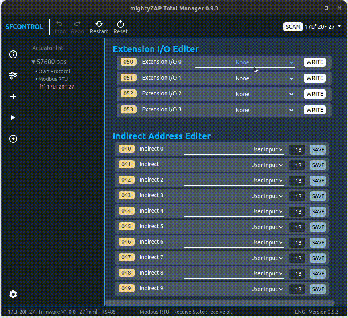Open the 17Lf-20F-27 device selector dropdown
The height and width of the screenshot is (318, 348).
pyautogui.click(x=323, y=27)
